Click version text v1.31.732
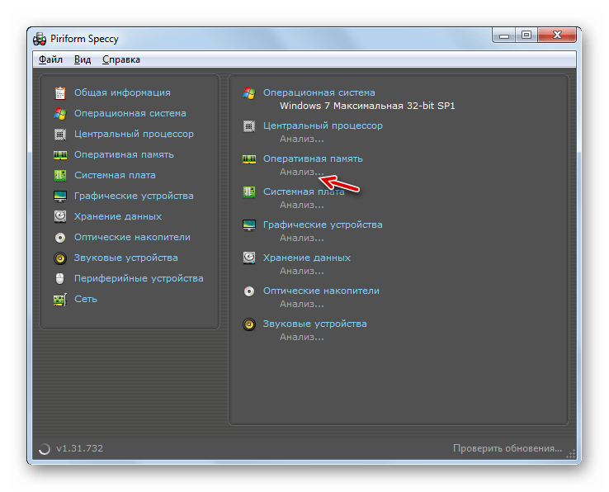This screenshot has width=609, height=492. click(x=79, y=448)
